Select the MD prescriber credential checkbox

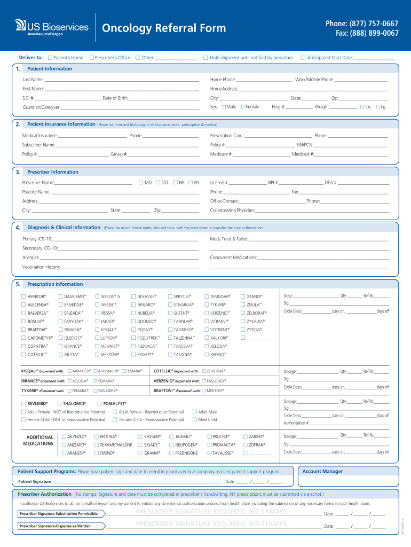[x=141, y=183]
